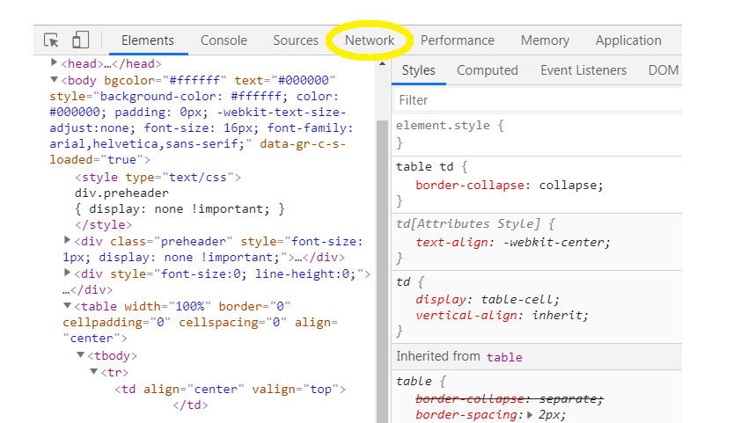Expand the head element node
The image size is (733, 423).
55,63
